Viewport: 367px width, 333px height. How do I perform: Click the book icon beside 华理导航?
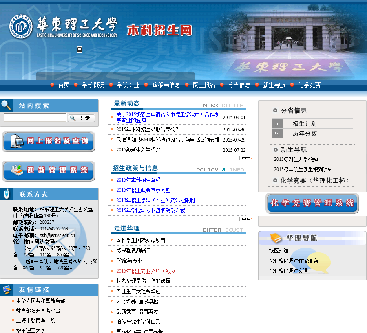(x=276, y=238)
